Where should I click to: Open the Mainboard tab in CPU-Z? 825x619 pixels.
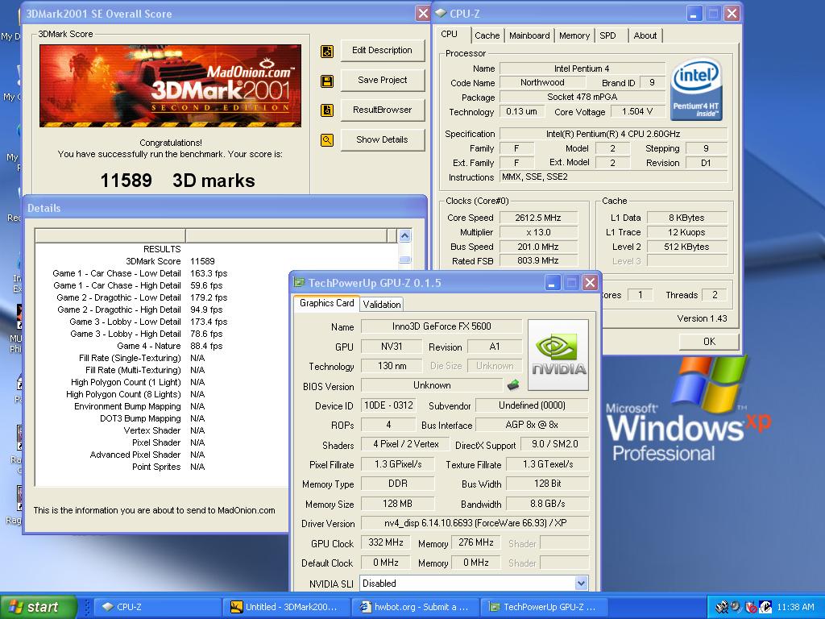pyautogui.click(x=529, y=35)
